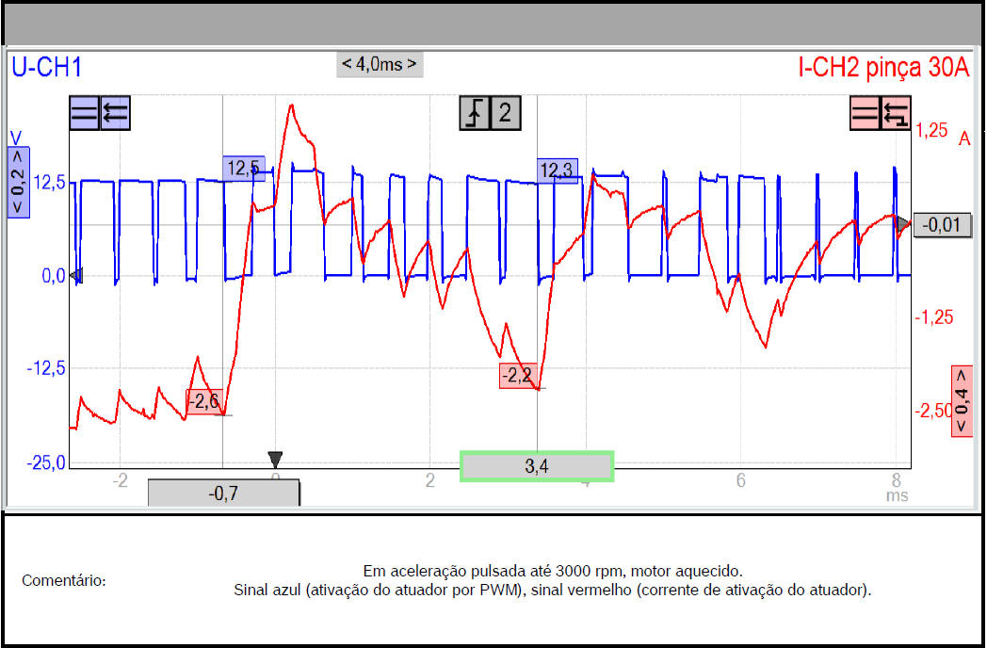Open the red 0,4 vertical scale selector
Viewport: 987px width, 648px height.
(x=962, y=401)
